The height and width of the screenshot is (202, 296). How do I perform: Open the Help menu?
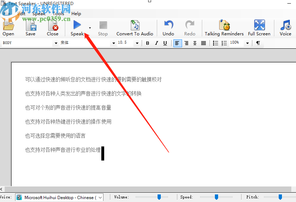(x=76, y=14)
